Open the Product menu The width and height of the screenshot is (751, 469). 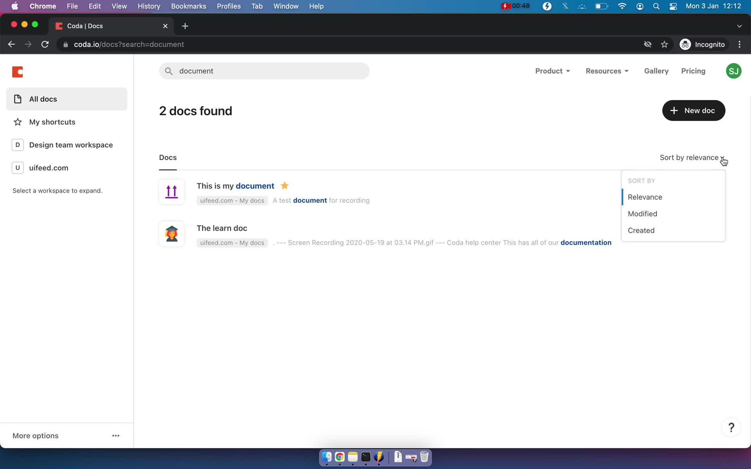pyautogui.click(x=552, y=71)
